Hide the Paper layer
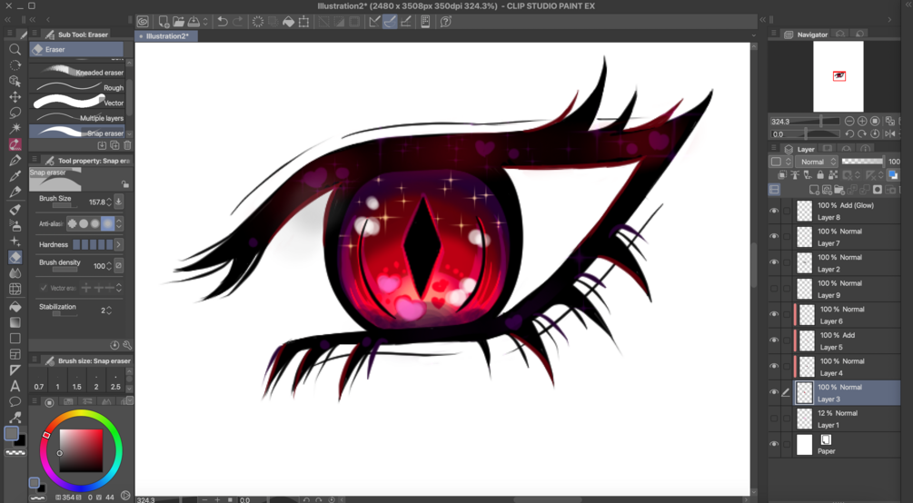This screenshot has height=503, width=913. (774, 444)
